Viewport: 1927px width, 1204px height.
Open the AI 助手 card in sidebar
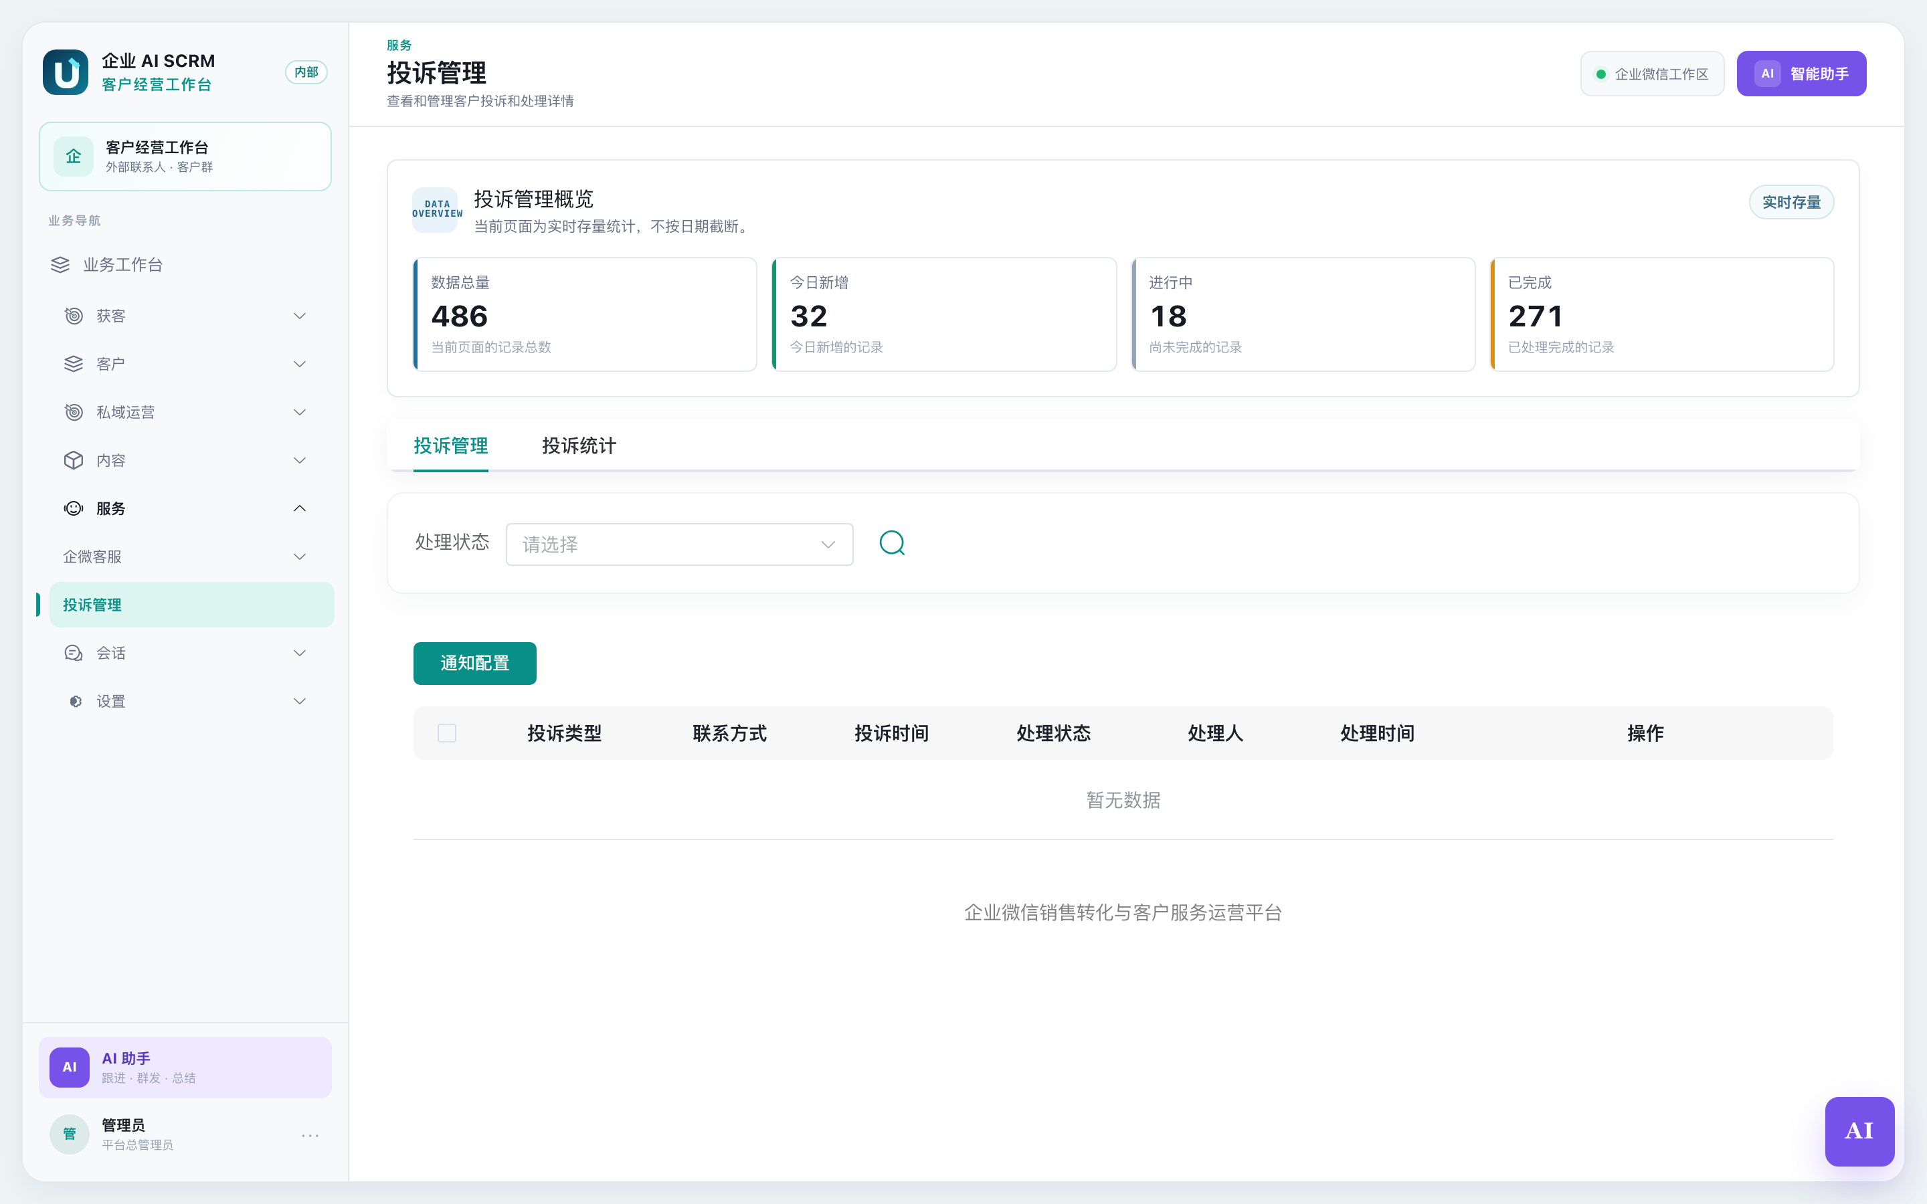point(185,1067)
